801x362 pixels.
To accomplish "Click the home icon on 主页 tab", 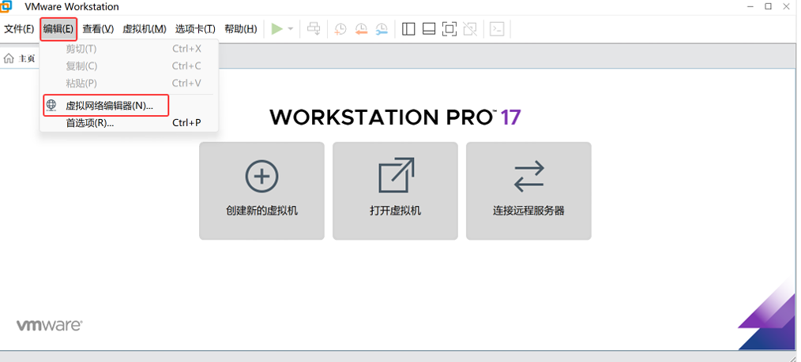I will (8, 58).
